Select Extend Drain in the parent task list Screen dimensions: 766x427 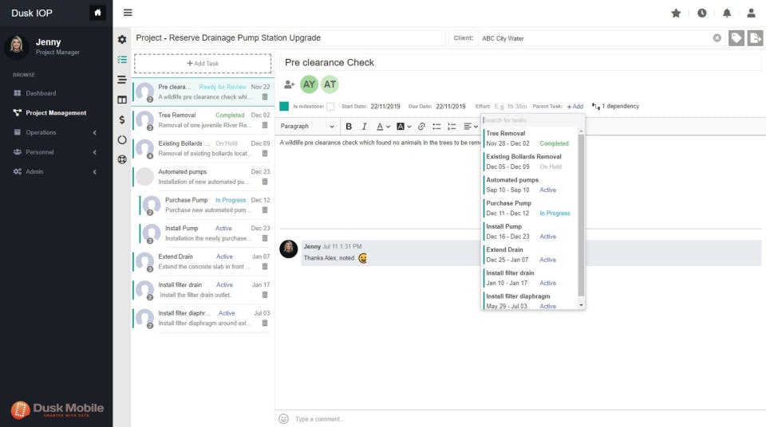click(530, 254)
